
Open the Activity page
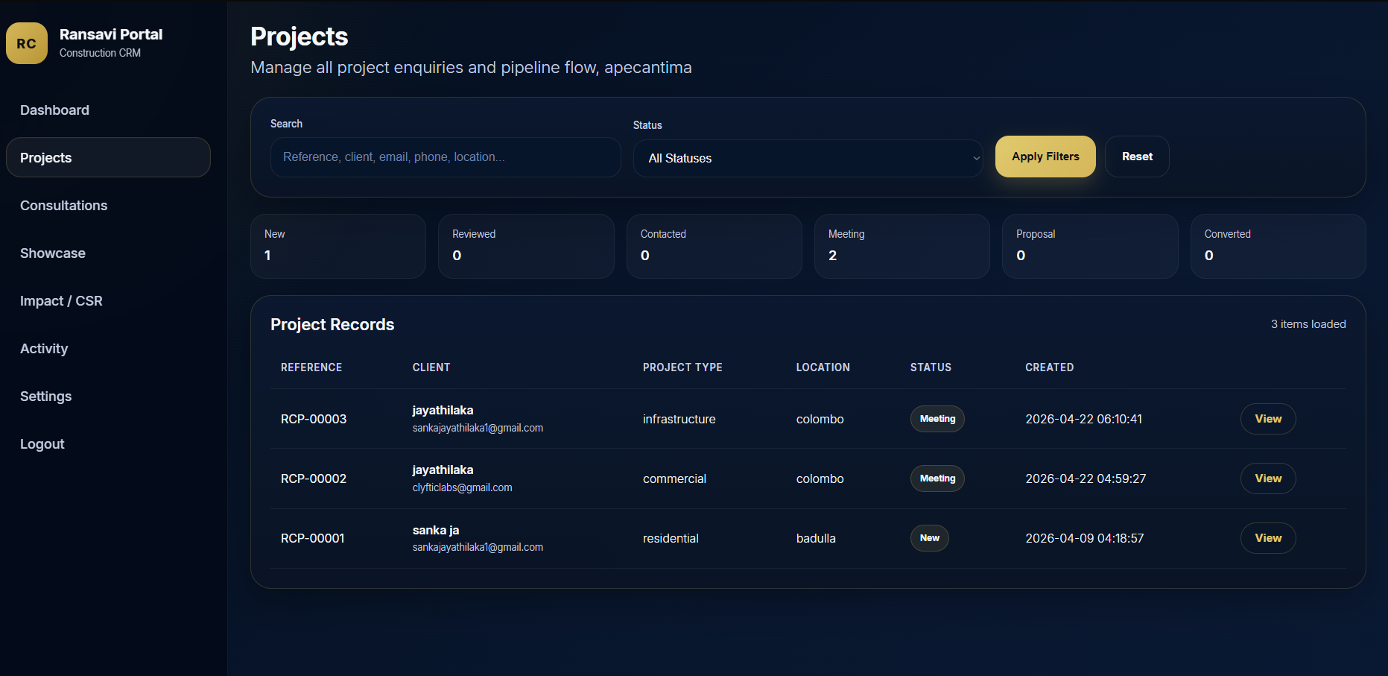click(x=108, y=349)
